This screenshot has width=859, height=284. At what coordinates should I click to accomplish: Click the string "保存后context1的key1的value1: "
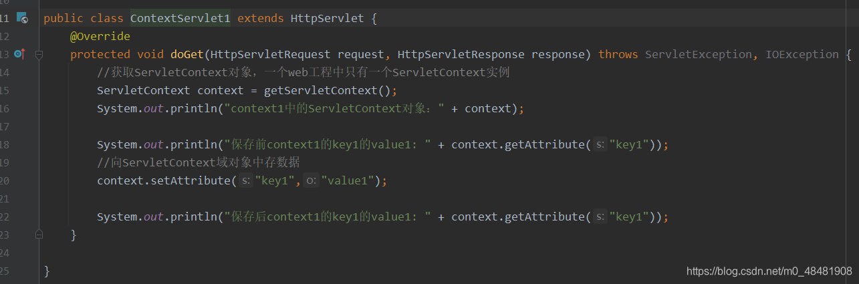point(328,217)
